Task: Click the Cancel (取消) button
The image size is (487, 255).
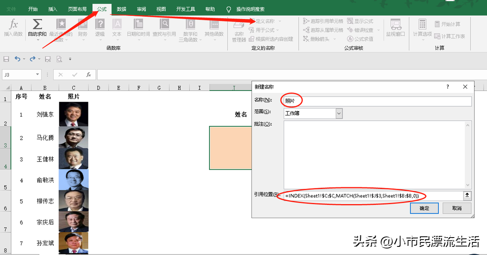Action: (457, 208)
